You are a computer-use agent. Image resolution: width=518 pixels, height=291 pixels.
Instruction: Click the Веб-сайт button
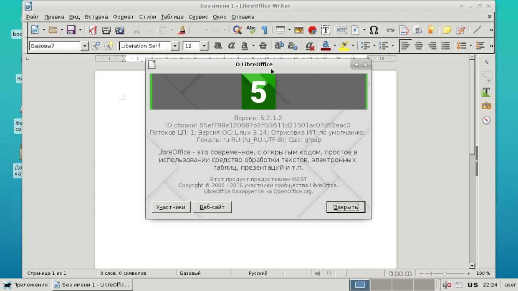pos(212,207)
